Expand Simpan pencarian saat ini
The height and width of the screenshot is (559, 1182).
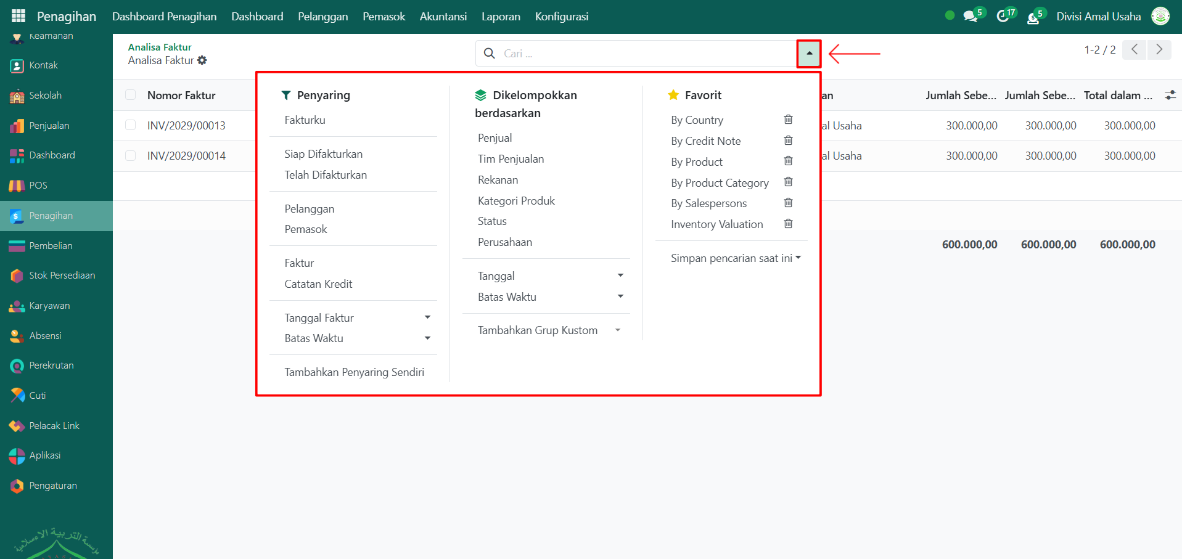[x=735, y=258]
